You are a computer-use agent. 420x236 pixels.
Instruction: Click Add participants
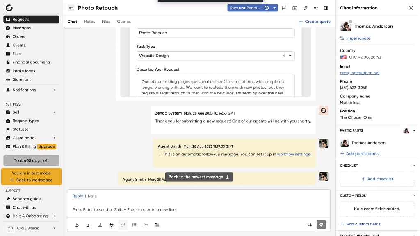(x=359, y=153)
